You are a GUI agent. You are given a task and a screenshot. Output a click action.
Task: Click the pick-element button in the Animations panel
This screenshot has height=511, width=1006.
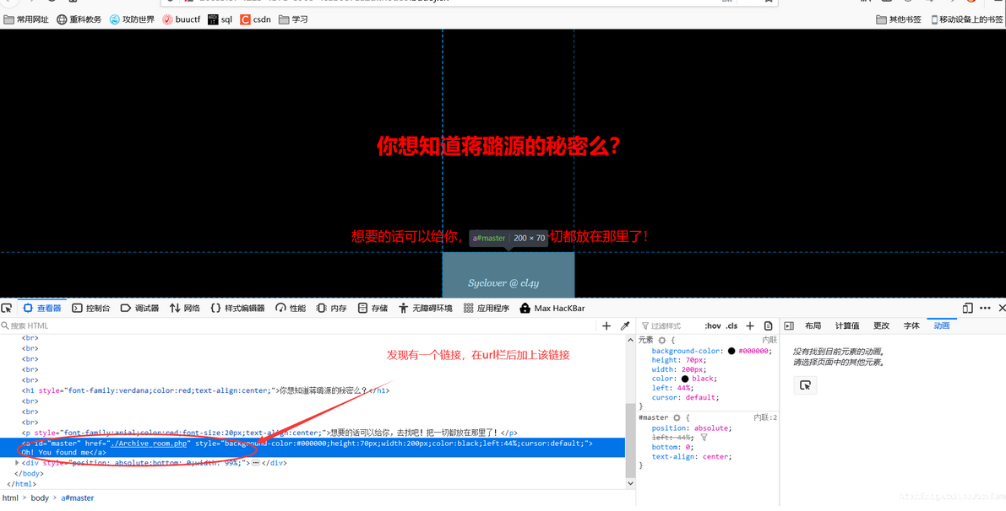click(x=805, y=385)
